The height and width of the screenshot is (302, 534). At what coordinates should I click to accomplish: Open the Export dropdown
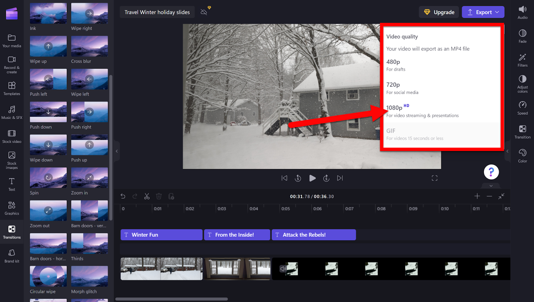(x=483, y=12)
